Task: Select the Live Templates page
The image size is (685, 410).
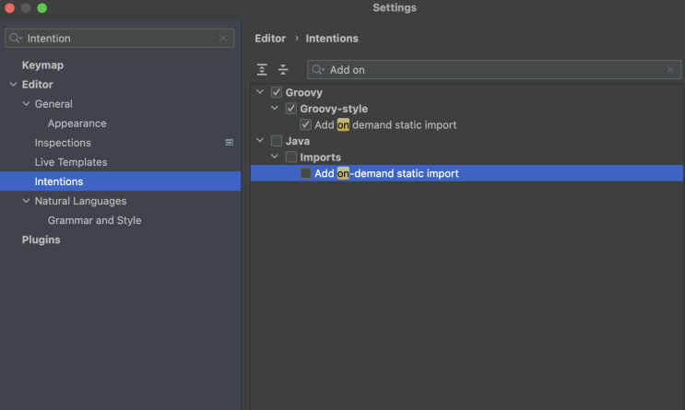Action: [x=71, y=162]
